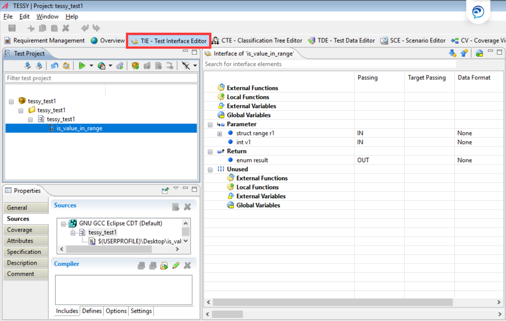Click the export up-arrow icon in Test Project toolbar
The image size is (506, 321).
coord(39,66)
